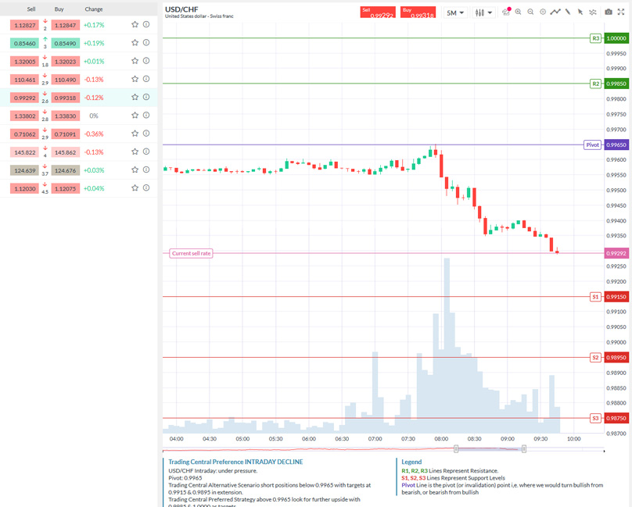Click the sell price 110.461
This screenshot has height=507, width=632.
24,80
